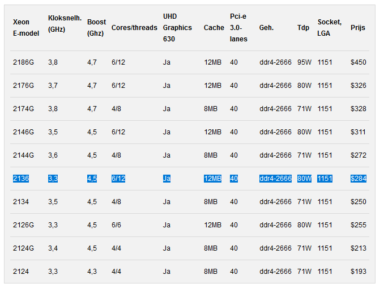Click the UHD Graphics 630 header
Screen dimensions: 384x292
pyautogui.click(x=177, y=27)
